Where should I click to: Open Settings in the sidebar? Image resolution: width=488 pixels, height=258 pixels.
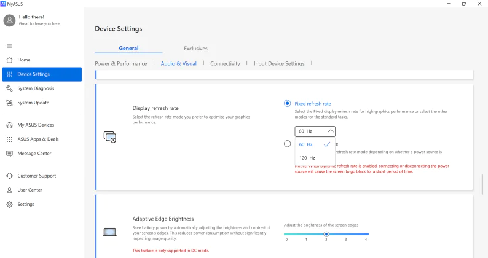[x=42, y=204]
